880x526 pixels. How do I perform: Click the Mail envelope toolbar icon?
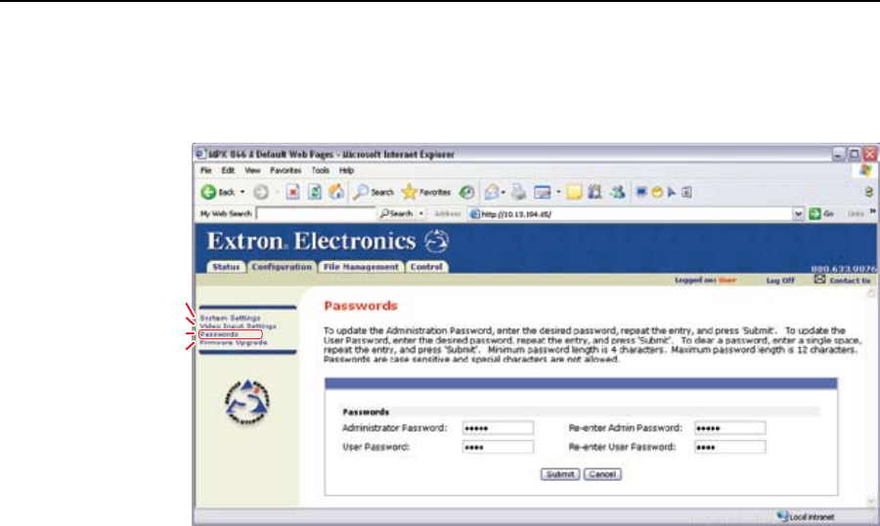point(492,192)
